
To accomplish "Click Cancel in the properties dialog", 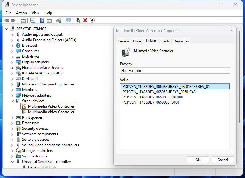I will tap(223, 160).
